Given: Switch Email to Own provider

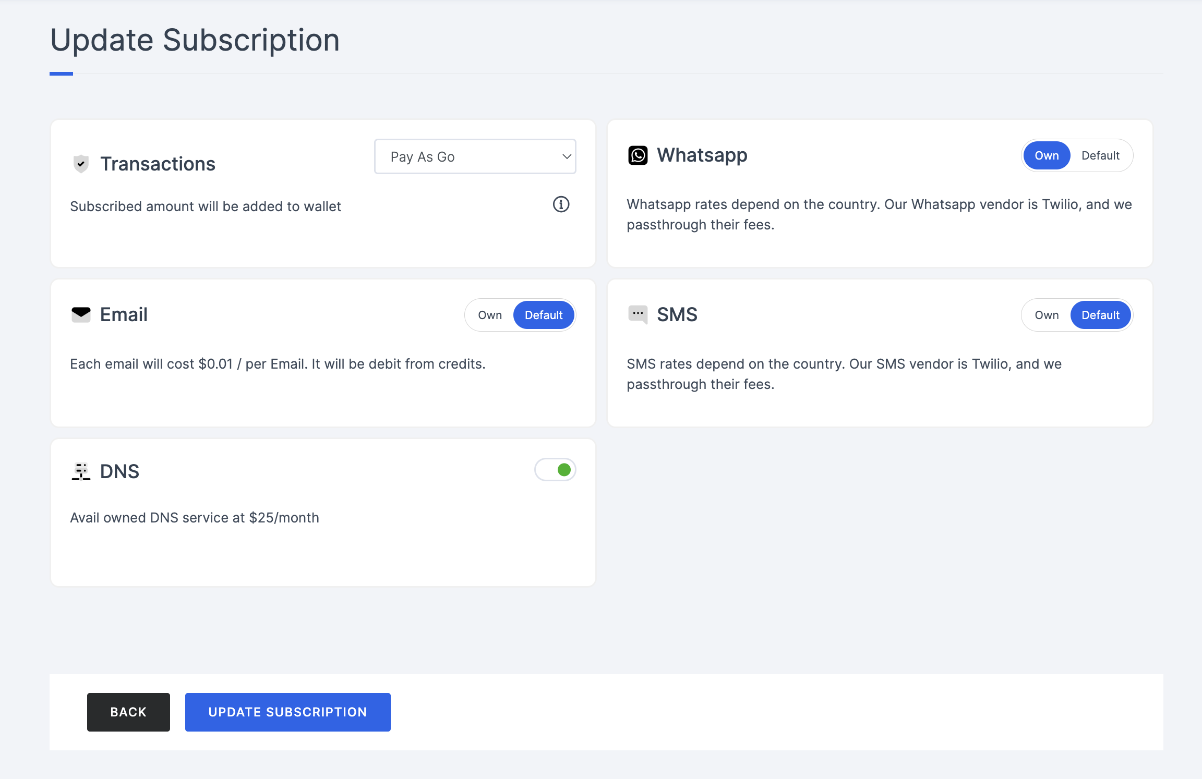Looking at the screenshot, I should pyautogui.click(x=489, y=314).
